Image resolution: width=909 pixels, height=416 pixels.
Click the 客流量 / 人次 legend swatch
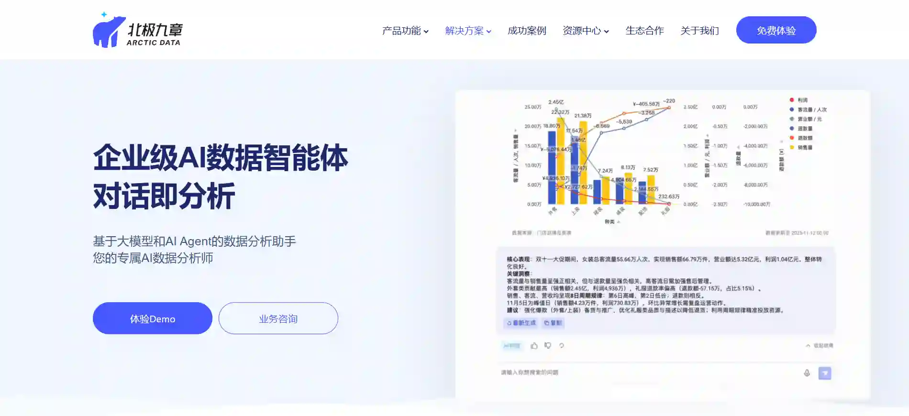tap(792, 109)
